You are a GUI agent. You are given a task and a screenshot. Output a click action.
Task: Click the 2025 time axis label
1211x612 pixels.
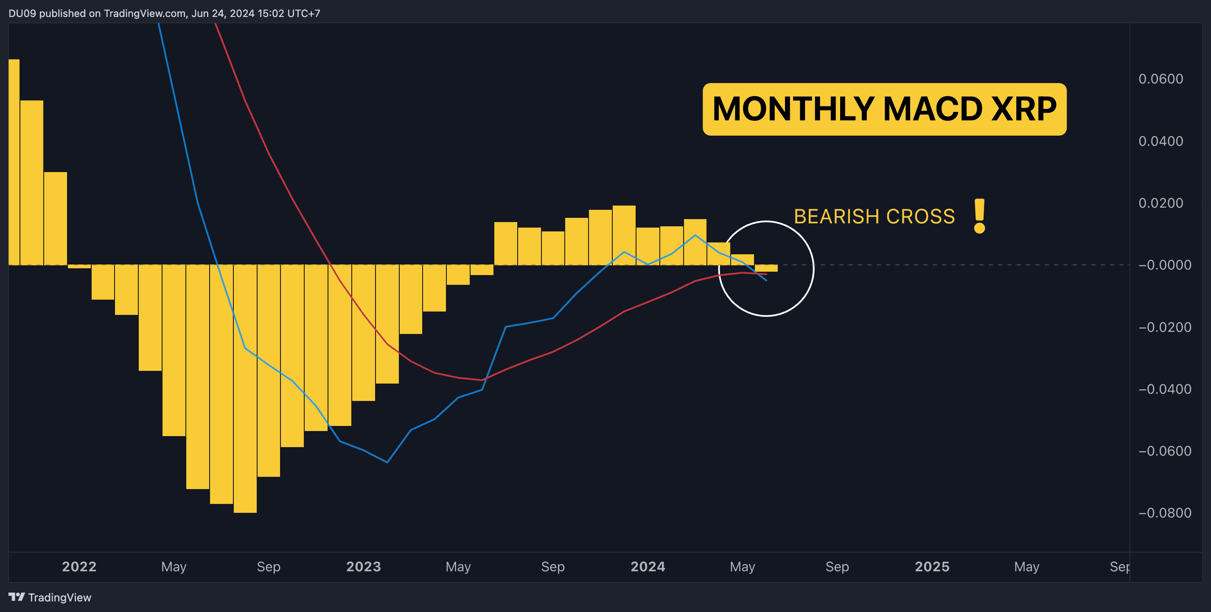(932, 567)
